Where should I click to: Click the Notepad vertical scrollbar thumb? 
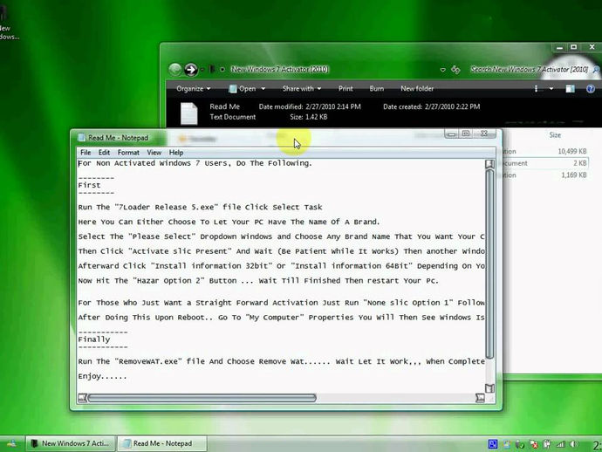pyautogui.click(x=489, y=264)
